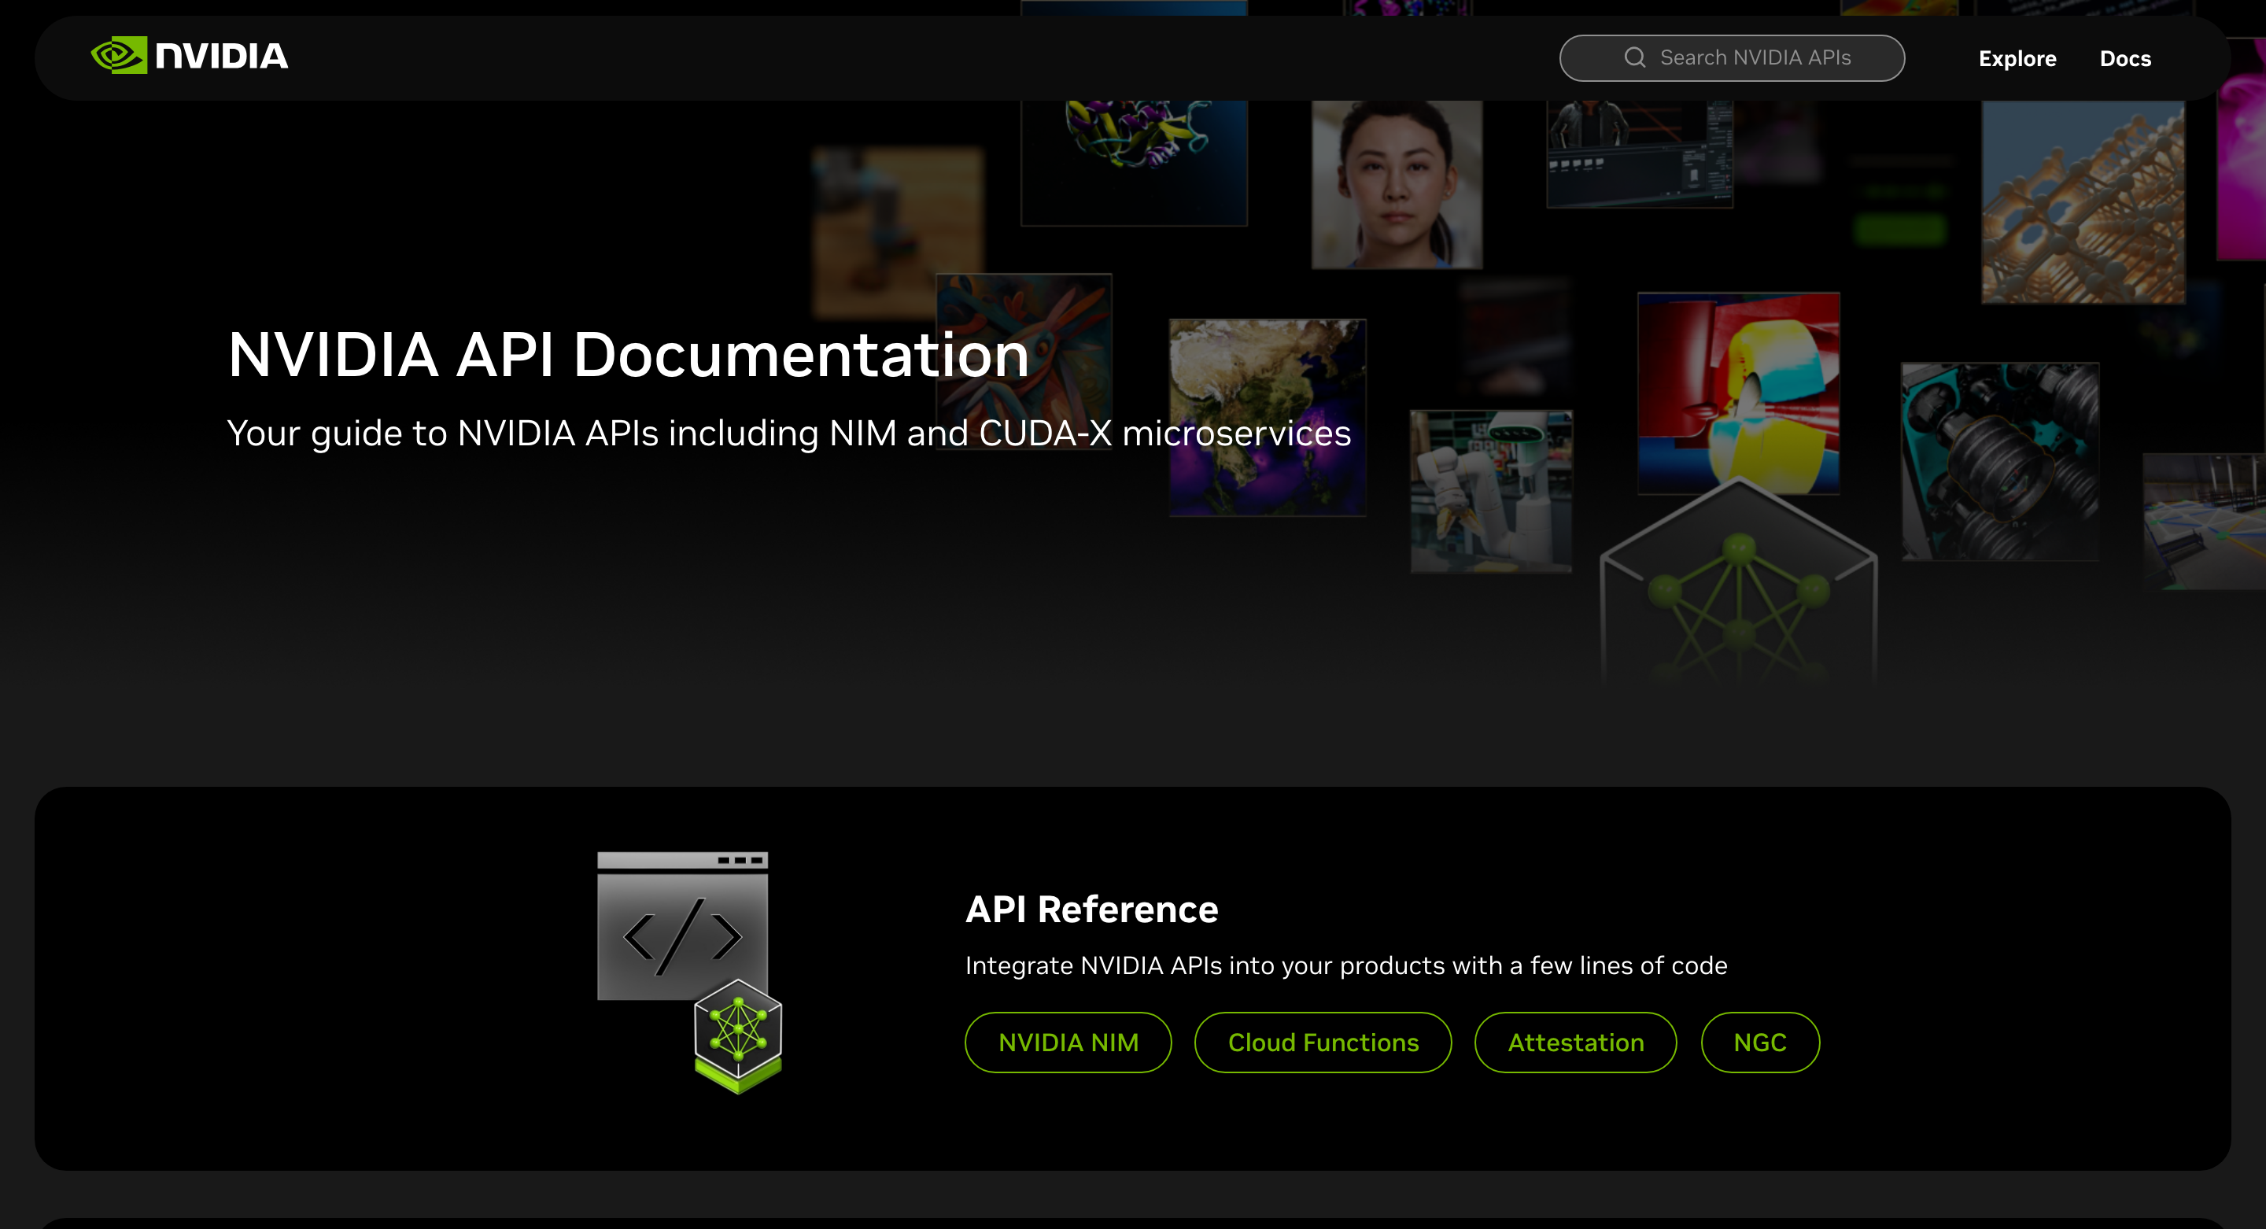
Task: Click the NVIDIA API Documentation heading
Action: click(x=628, y=356)
